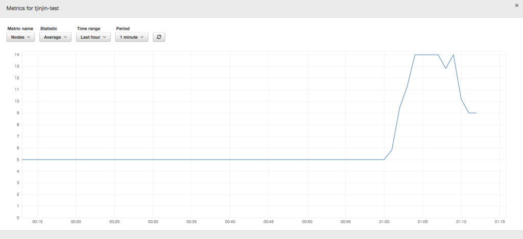Viewport: 523px width, 239px height.
Task: Click the refresh metrics icon
Action: click(159, 37)
